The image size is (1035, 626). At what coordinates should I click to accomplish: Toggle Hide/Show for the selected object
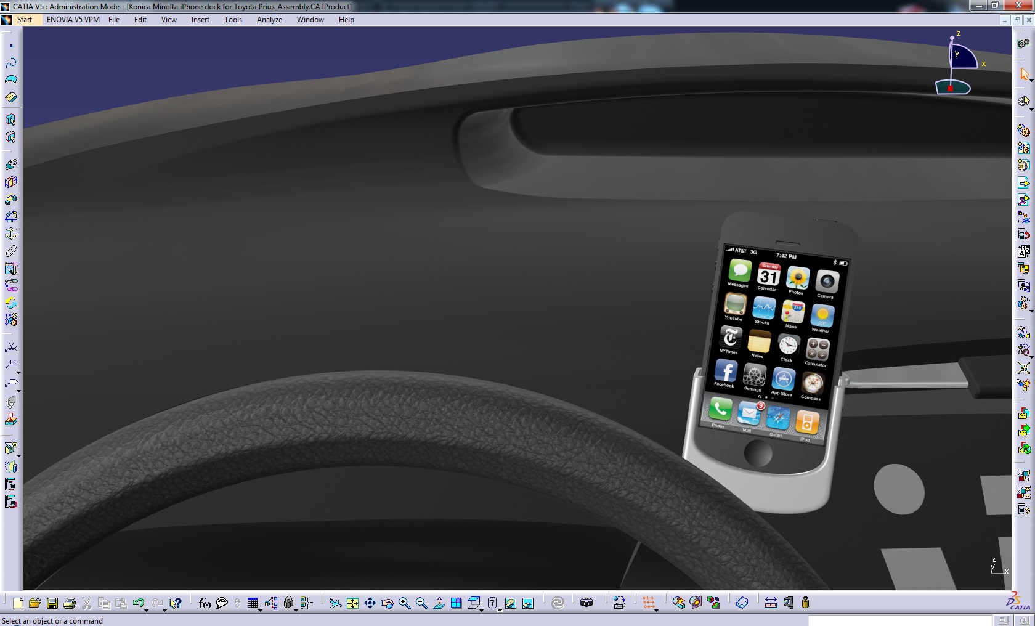click(x=510, y=603)
